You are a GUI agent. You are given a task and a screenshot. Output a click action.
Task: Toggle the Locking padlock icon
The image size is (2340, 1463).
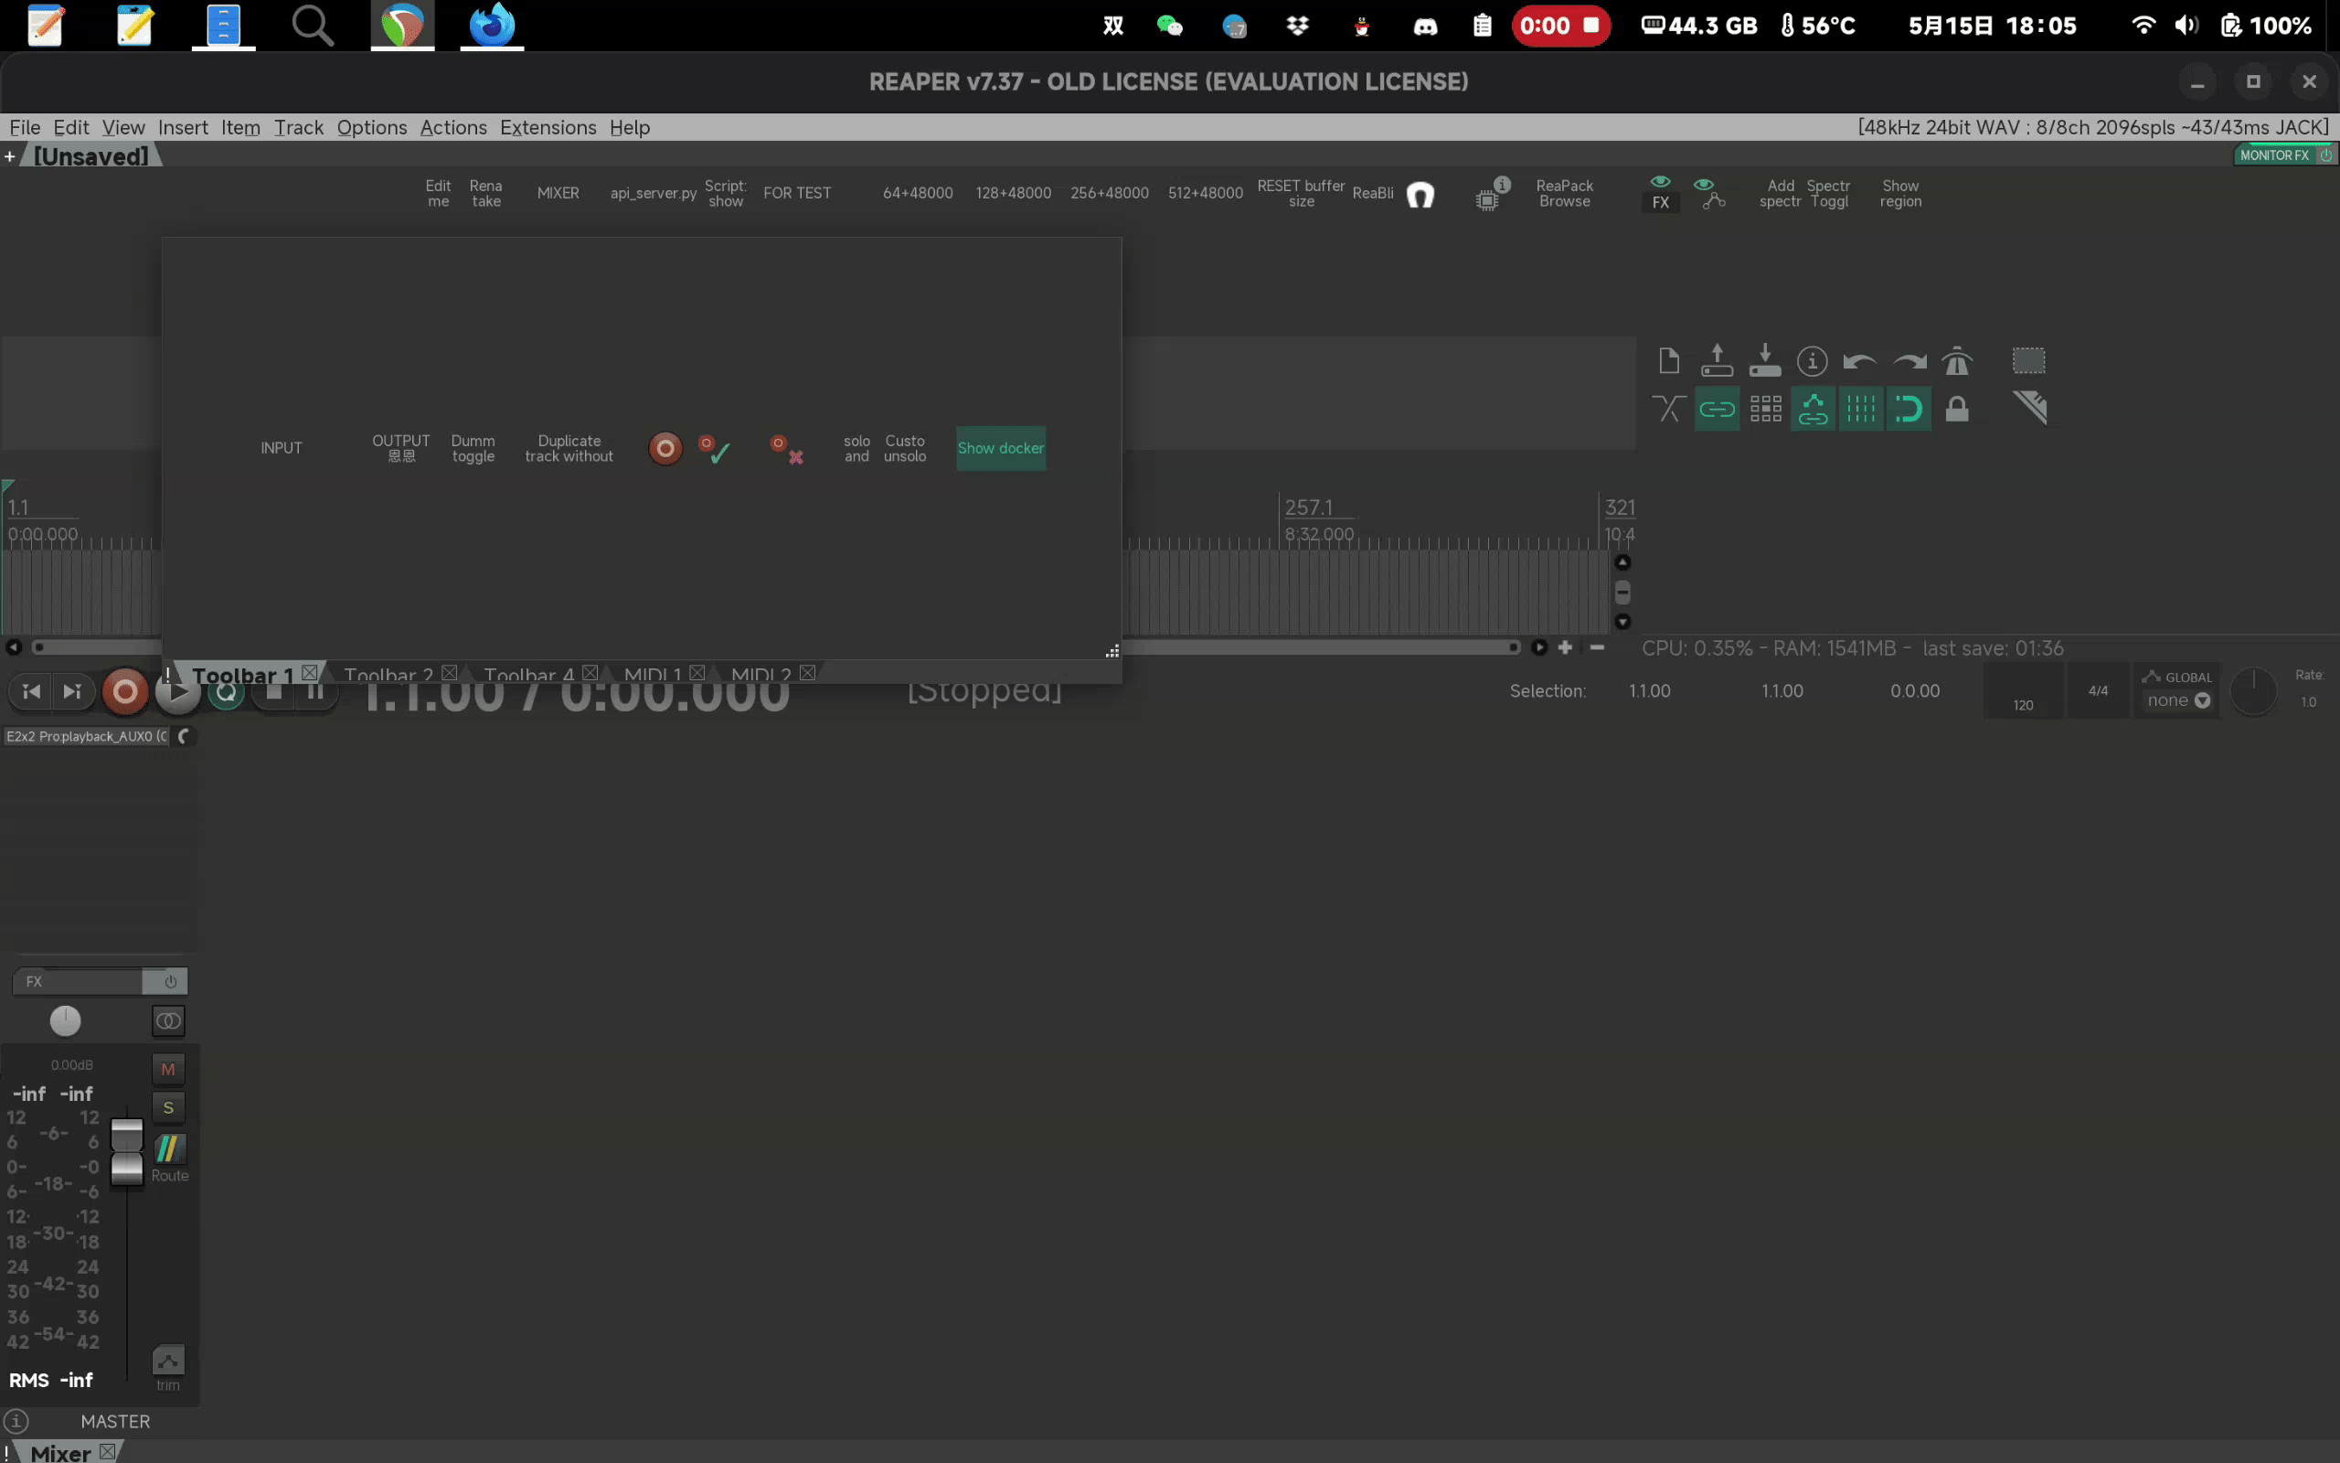click(x=1957, y=409)
